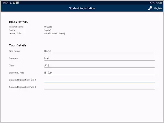Viewport: 164px width, 123px height.
Task: Tap the grid icon in status bar
Action: [17, 3]
